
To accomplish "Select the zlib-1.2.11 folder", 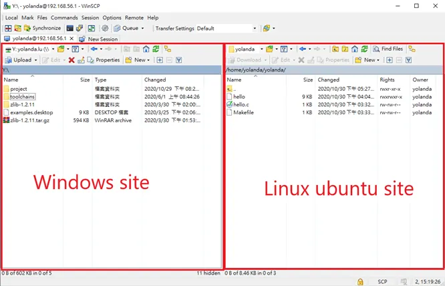I will point(22,104).
